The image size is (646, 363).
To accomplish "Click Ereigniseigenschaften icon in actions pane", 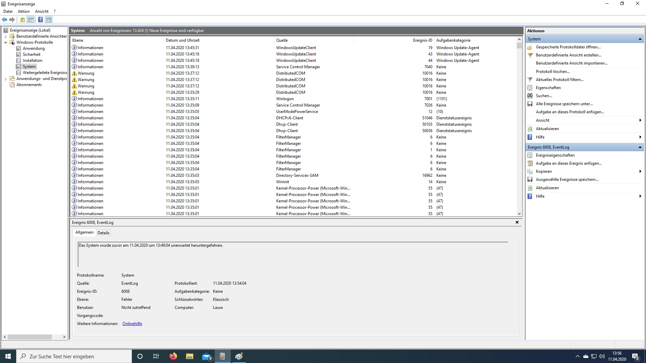I will [530, 155].
